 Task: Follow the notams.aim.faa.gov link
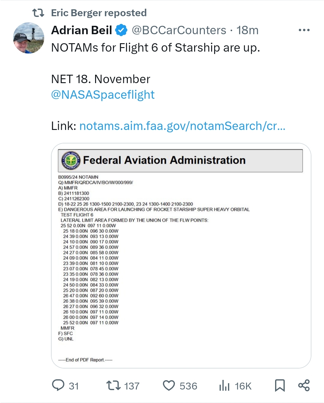182,126
